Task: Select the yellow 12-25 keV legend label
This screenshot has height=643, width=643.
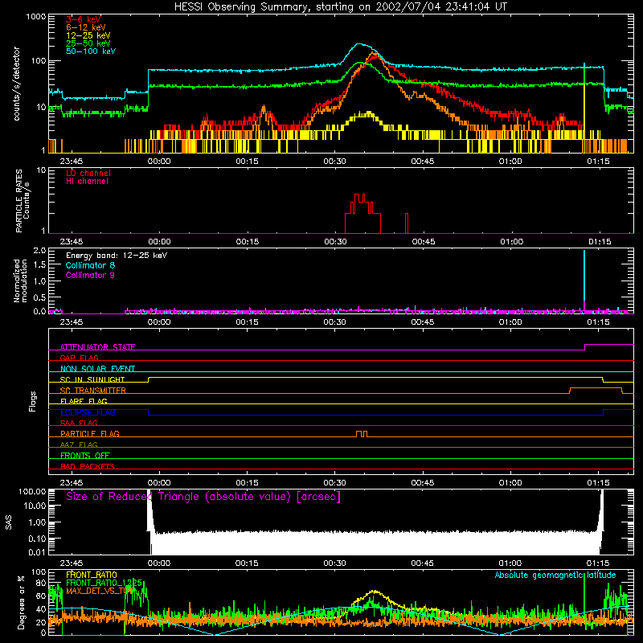Action: (88, 35)
